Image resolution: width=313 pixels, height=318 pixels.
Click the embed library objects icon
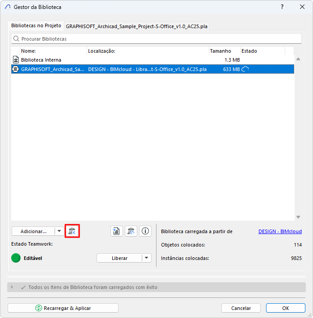(117, 231)
